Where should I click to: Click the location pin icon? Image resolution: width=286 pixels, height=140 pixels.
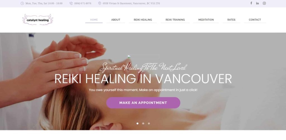point(100,3)
